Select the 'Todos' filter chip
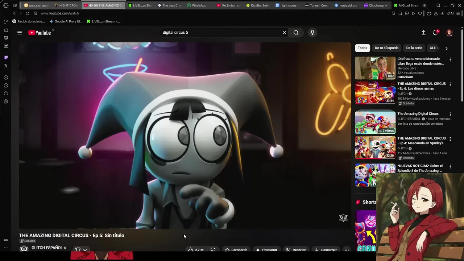464x261 pixels. [x=362, y=48]
